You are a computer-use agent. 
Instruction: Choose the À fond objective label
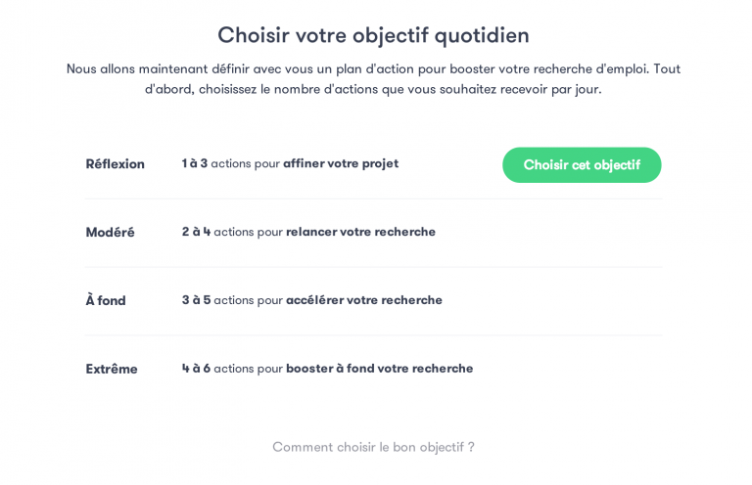[x=106, y=301]
